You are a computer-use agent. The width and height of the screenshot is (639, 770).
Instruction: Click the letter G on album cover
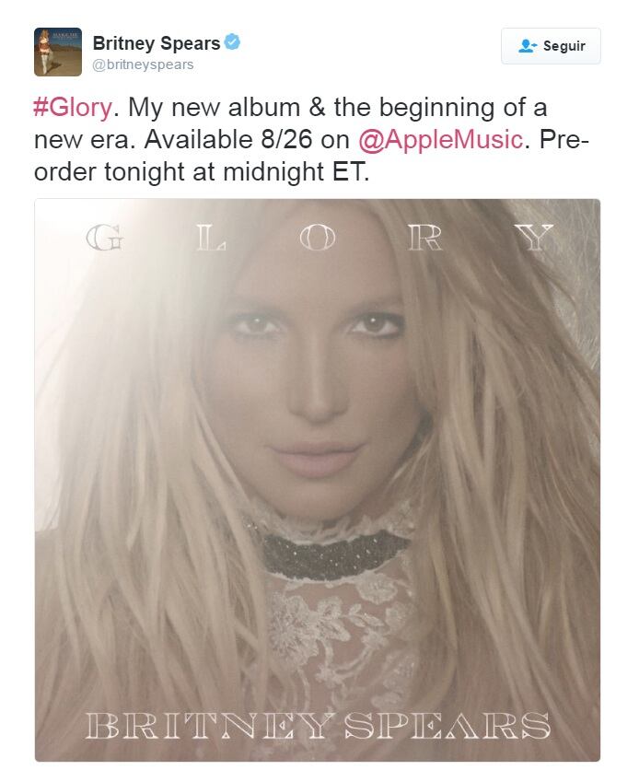[x=105, y=238]
